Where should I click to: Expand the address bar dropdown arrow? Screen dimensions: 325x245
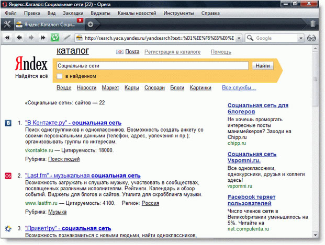[239, 38]
